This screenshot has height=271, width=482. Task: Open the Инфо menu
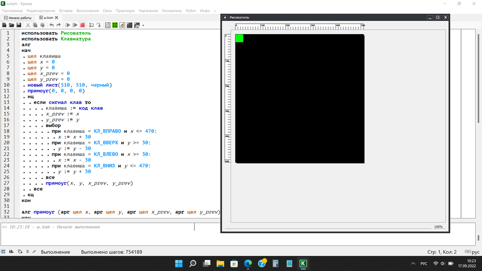205,11
